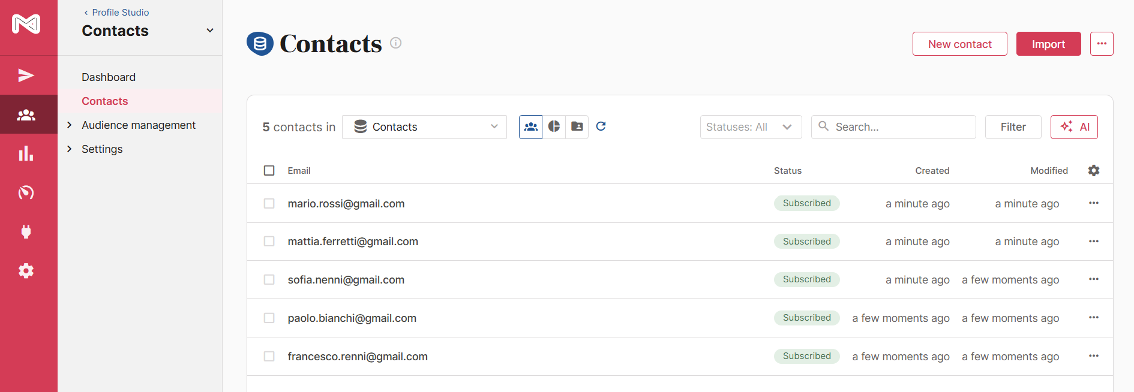Open the Send (paper plane) sidebar section
Image resolution: width=1134 pixels, height=392 pixels.
[26, 75]
